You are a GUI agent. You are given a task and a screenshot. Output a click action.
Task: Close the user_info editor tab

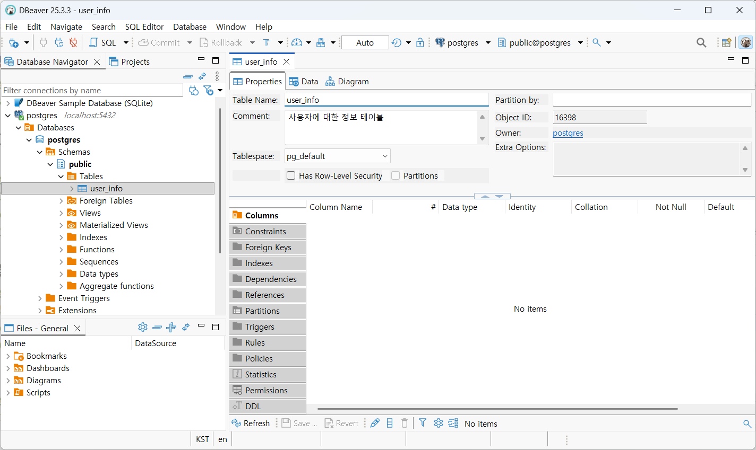286,61
